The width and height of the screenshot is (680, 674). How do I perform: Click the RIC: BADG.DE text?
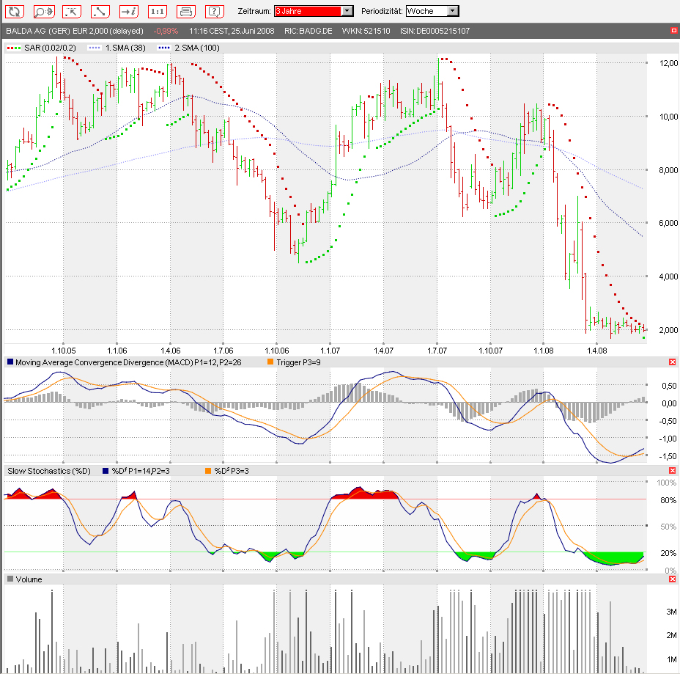click(x=308, y=31)
